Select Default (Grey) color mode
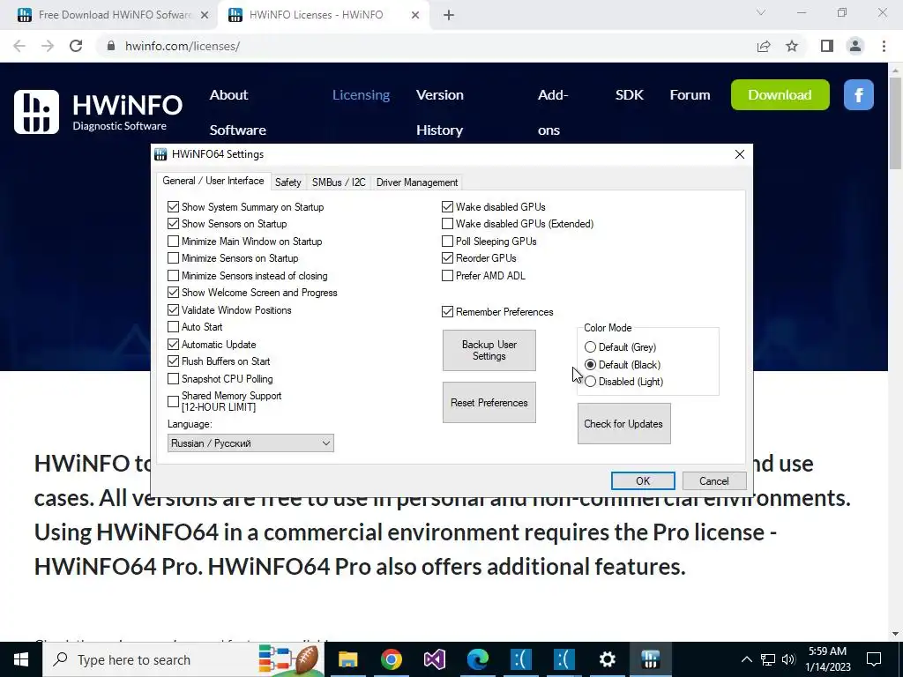This screenshot has height=677, width=903. [590, 347]
